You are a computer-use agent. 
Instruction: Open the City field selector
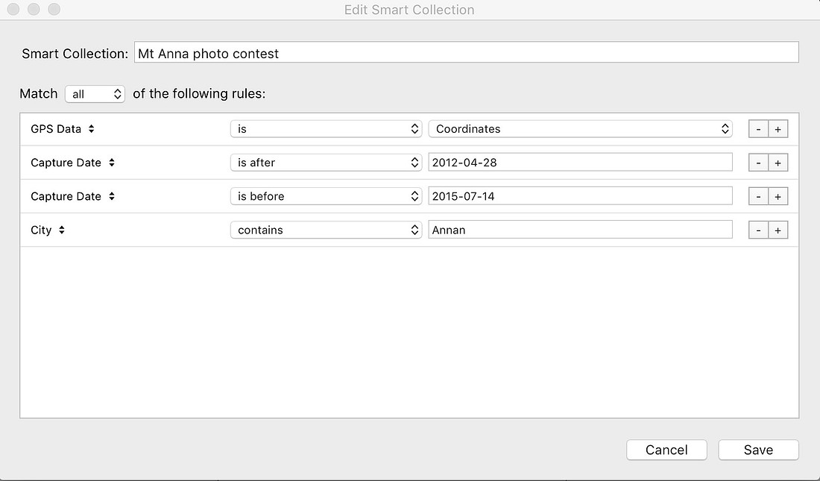[48, 230]
